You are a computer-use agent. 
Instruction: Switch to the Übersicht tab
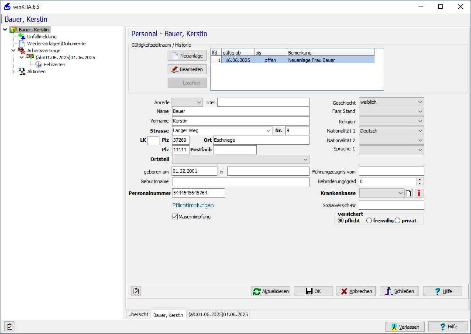(138, 314)
